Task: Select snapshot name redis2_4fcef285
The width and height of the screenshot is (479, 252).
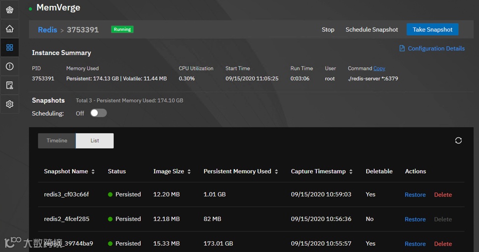Action: pos(66,219)
